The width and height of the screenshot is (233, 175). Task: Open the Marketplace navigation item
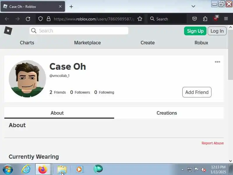(87, 43)
